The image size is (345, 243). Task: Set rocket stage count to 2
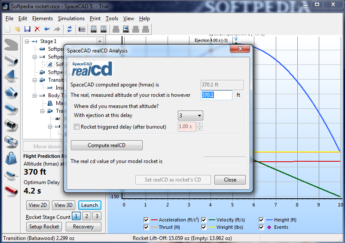[86, 216]
